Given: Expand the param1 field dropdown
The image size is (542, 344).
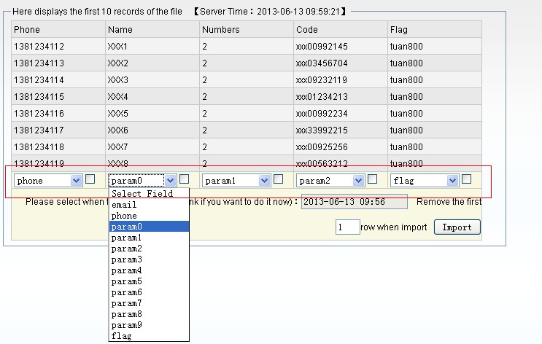Looking at the screenshot, I should [236, 180].
